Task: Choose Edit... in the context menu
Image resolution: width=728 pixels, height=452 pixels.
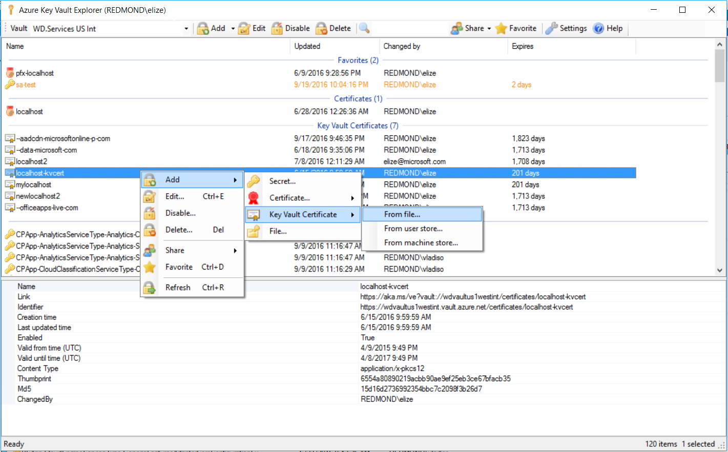Action: coord(192,196)
